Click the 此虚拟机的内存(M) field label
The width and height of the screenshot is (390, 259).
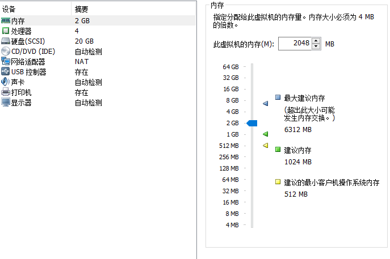(x=244, y=44)
